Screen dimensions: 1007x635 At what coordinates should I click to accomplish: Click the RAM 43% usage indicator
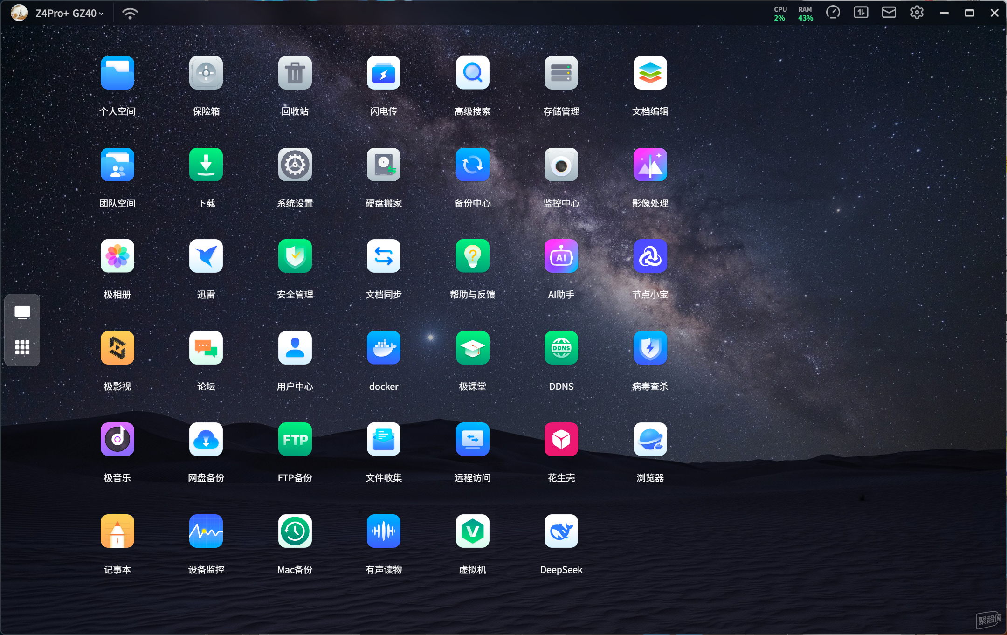pyautogui.click(x=805, y=14)
